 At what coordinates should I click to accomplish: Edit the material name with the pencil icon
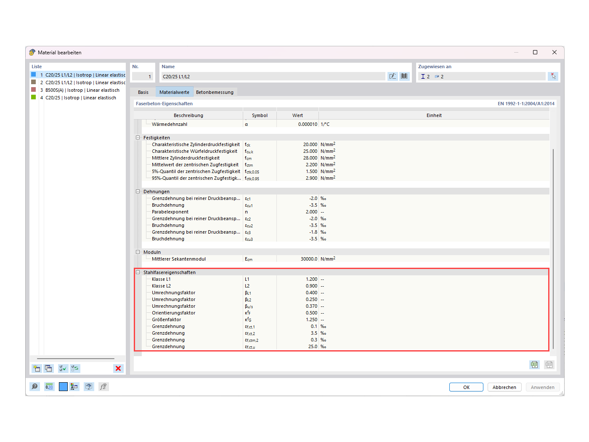(393, 76)
